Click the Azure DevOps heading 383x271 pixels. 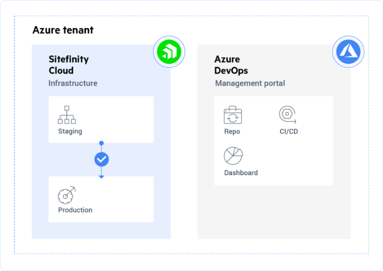[231, 65]
